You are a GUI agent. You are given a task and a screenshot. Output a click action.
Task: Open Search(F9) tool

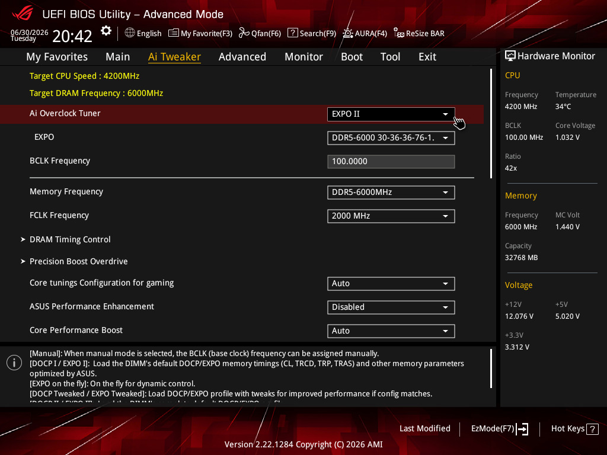click(312, 33)
